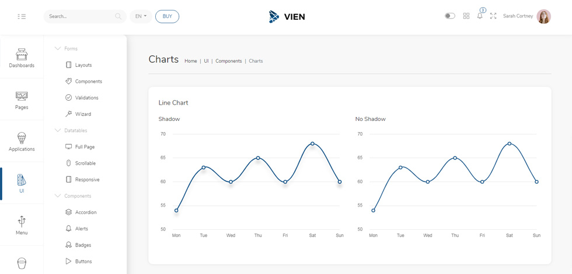Click the Alerts bell icon in the submenu
The width and height of the screenshot is (572, 274).
(68, 229)
